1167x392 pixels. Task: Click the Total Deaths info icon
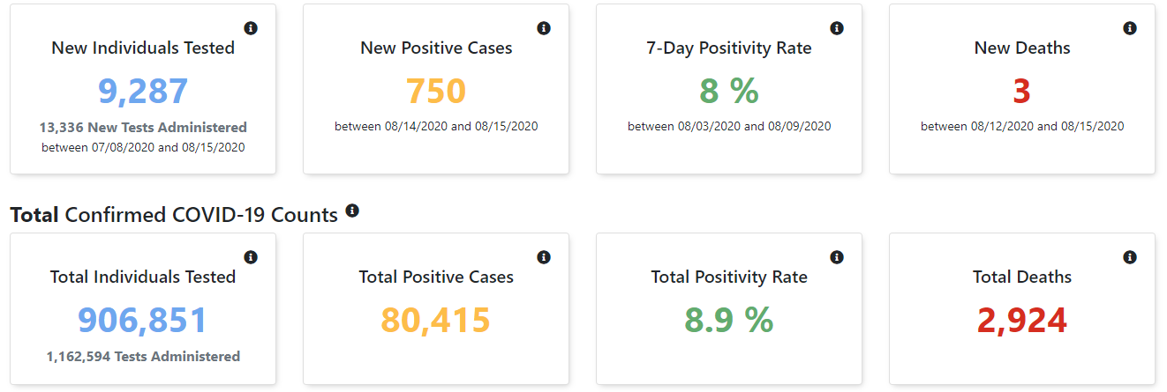tap(1130, 257)
